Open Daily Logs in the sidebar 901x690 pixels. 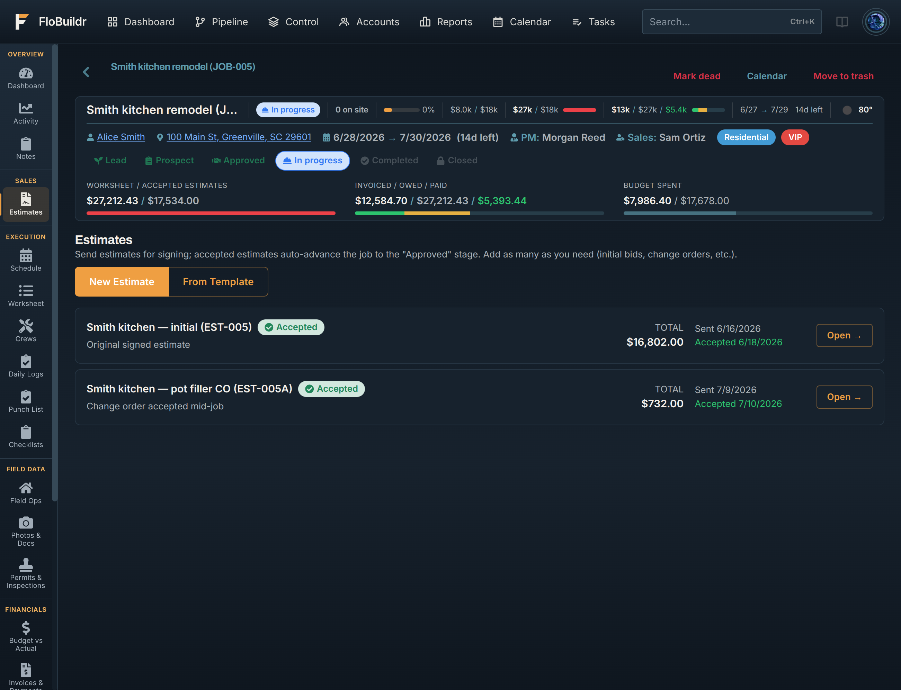point(26,367)
